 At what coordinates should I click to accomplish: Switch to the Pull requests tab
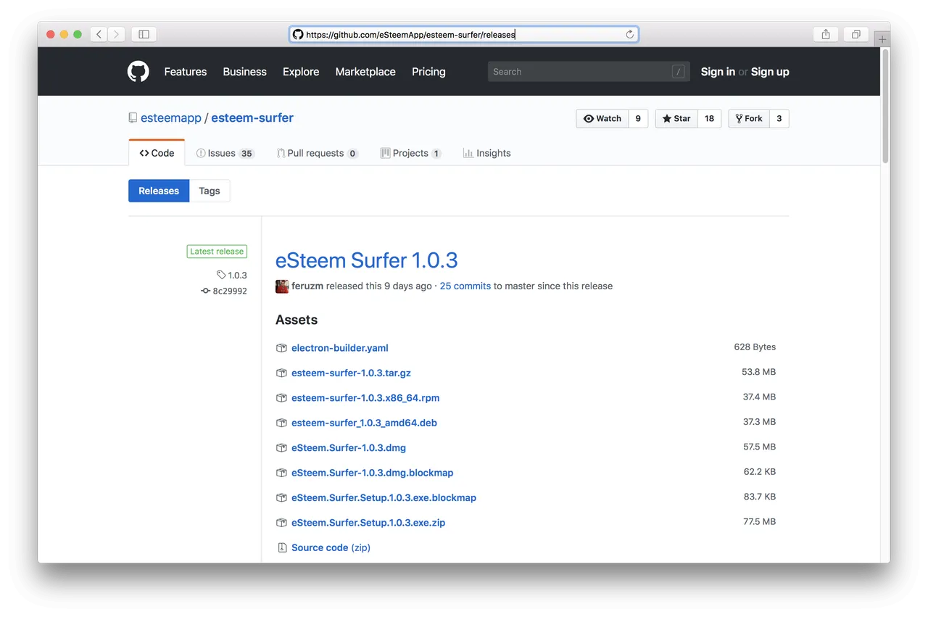317,153
